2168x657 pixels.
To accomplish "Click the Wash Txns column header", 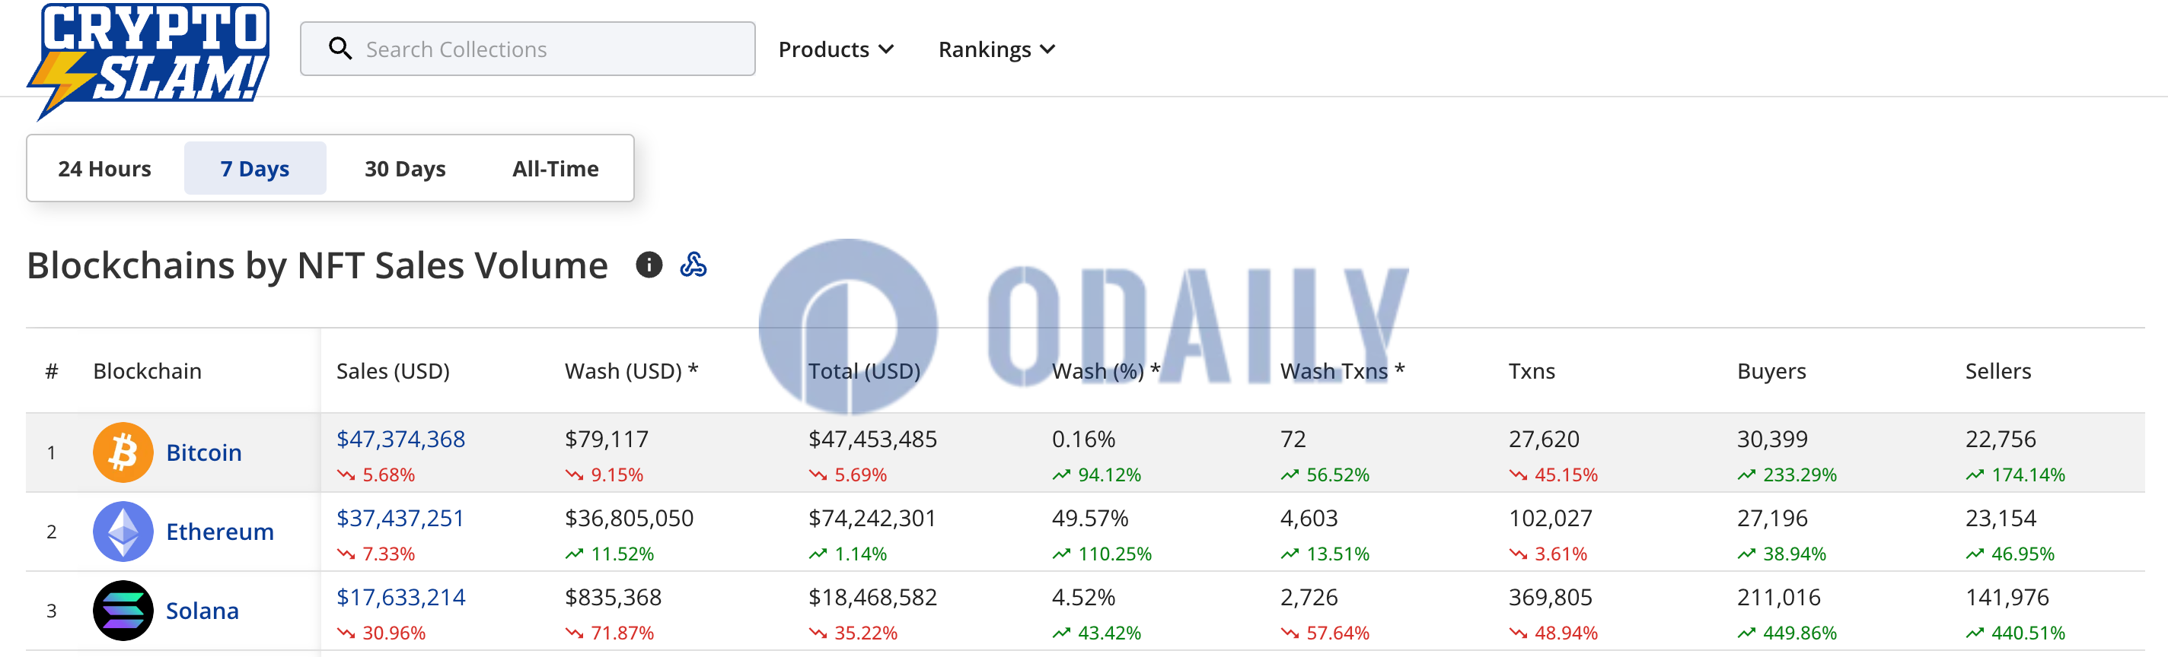I will [1342, 371].
